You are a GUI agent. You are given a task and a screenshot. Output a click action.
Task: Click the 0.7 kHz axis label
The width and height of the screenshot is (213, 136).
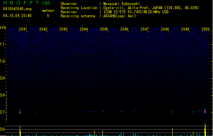[3, 112]
